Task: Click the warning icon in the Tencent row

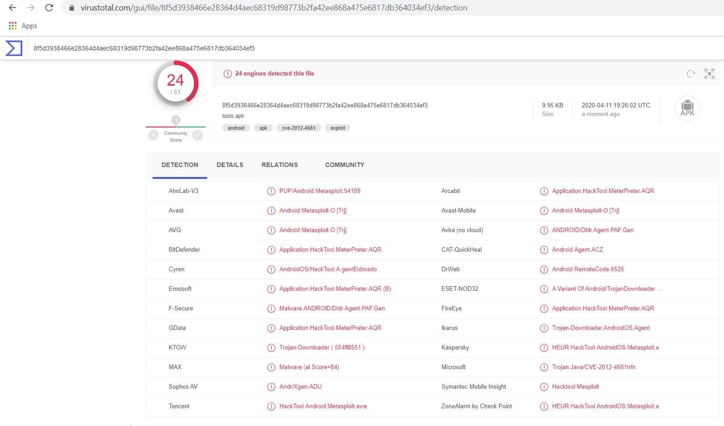Action: [x=271, y=406]
